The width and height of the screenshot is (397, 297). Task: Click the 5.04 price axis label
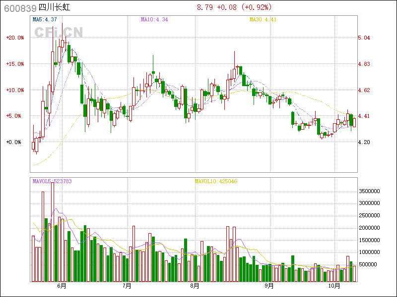click(364, 38)
